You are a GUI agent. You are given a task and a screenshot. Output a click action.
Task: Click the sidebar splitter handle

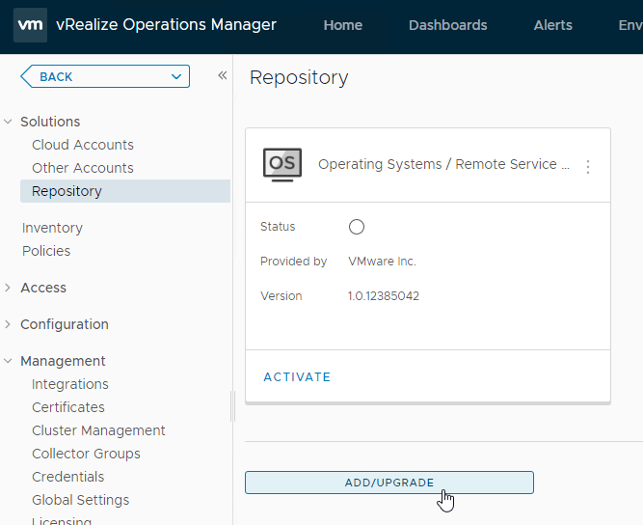pyautogui.click(x=232, y=406)
